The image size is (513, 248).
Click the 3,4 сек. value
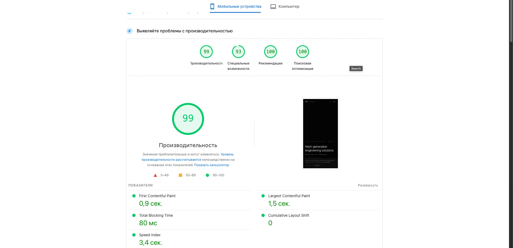(x=151, y=243)
